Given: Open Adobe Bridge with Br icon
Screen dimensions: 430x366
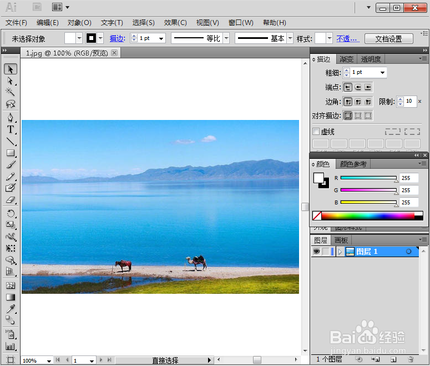Looking at the screenshot, I should (37, 7).
